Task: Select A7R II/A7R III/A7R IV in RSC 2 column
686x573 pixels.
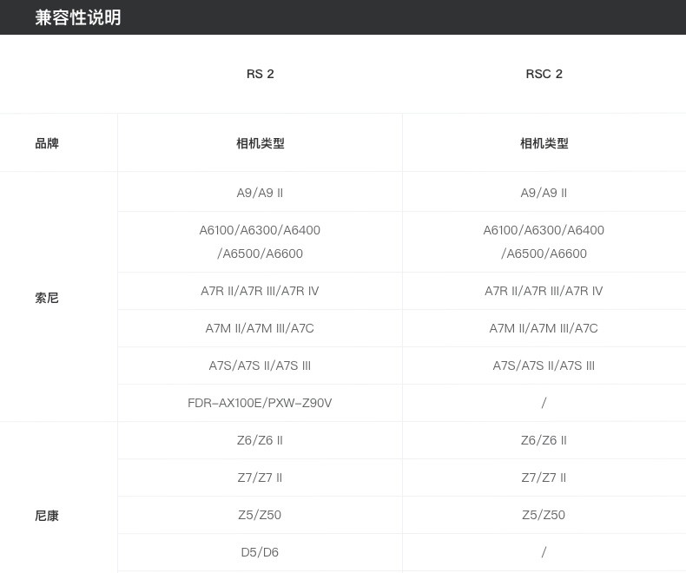Action: pyautogui.click(x=544, y=291)
